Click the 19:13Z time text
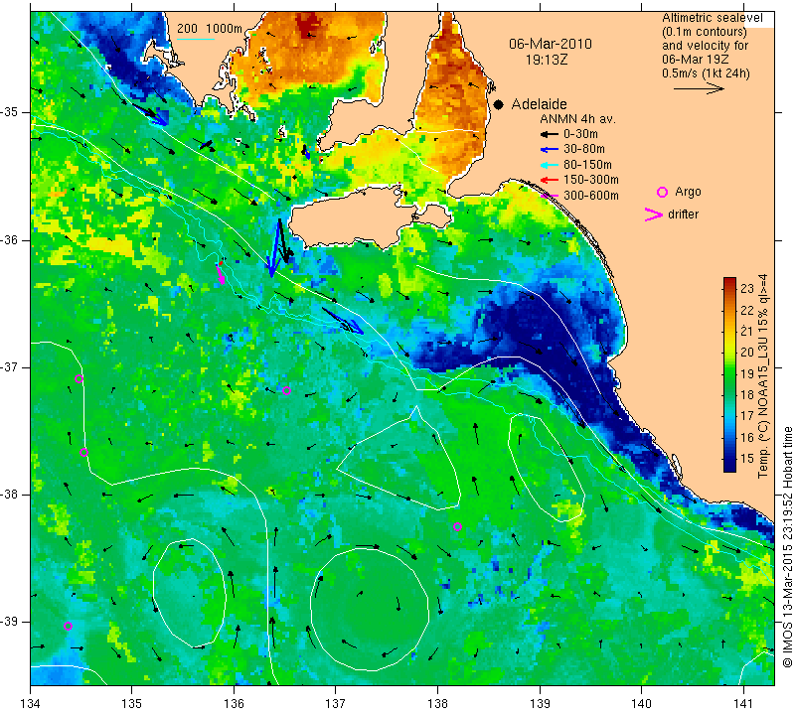 547,60
